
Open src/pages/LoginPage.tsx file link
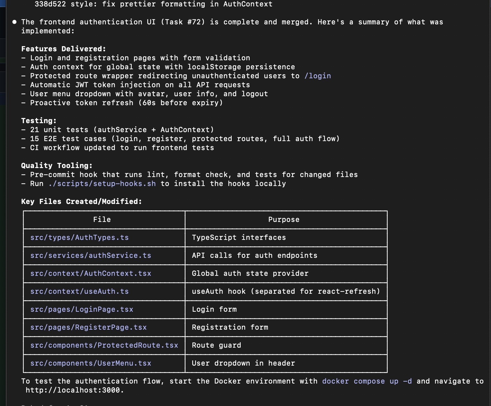pyautogui.click(x=82, y=309)
